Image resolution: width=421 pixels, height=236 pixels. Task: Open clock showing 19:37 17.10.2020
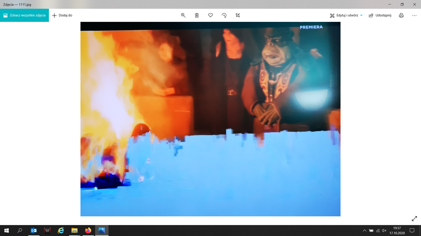point(397,231)
